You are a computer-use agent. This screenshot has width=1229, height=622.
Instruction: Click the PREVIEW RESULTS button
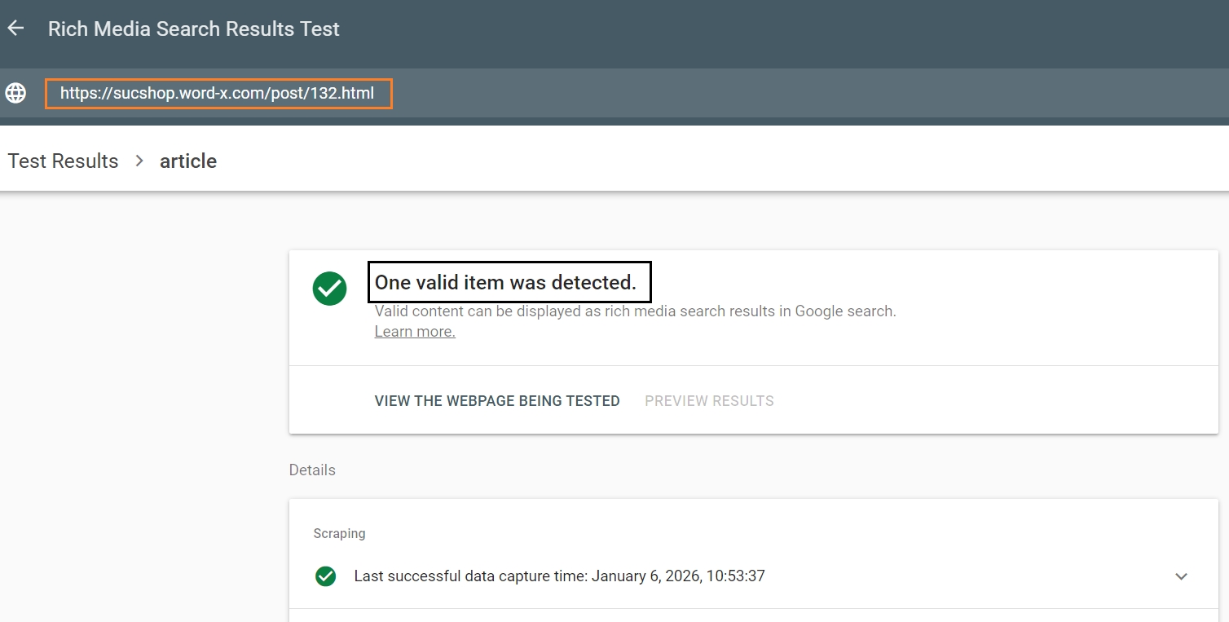(709, 401)
